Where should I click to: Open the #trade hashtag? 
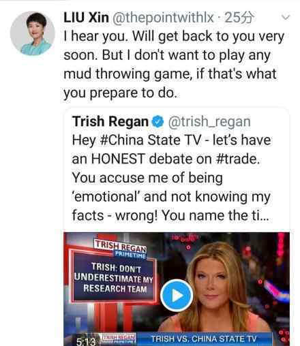pyautogui.click(x=238, y=159)
